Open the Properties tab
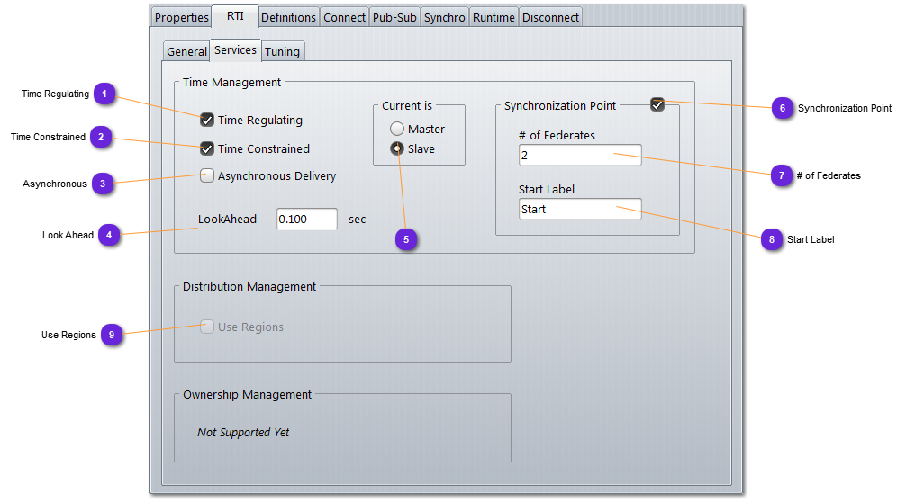This screenshot has height=502, width=906. pyautogui.click(x=181, y=17)
